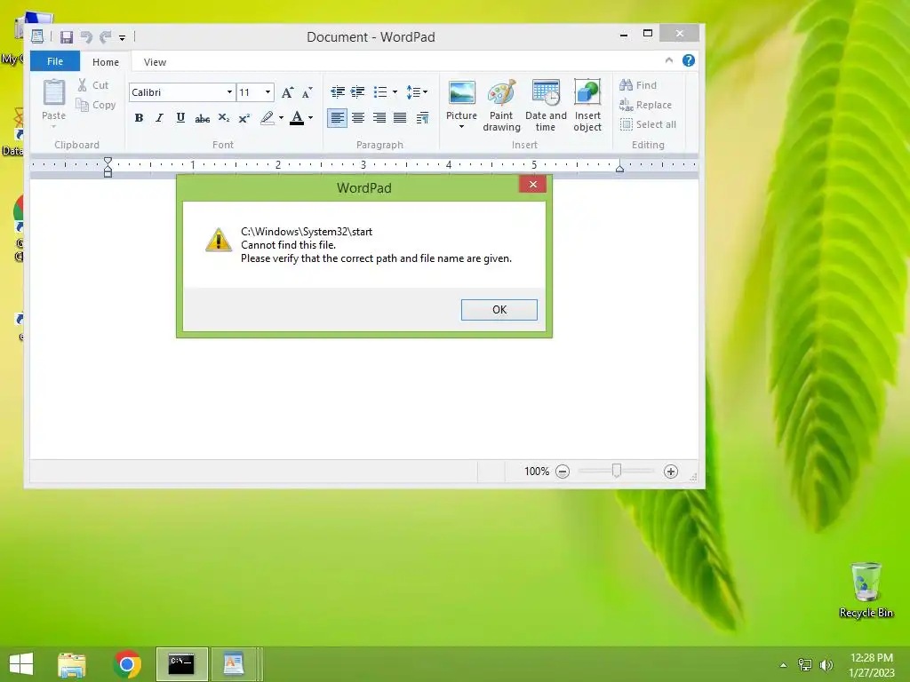Switch to the Home ribbon tab
The image size is (910, 682).
(106, 61)
